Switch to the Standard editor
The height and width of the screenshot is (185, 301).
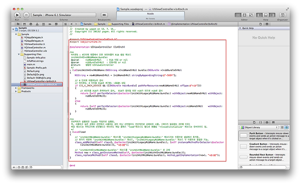click(x=238, y=15)
